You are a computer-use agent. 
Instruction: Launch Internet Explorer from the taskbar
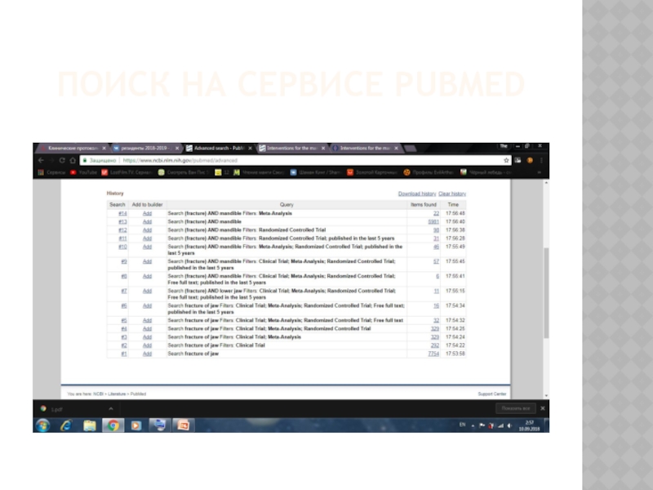point(66,425)
